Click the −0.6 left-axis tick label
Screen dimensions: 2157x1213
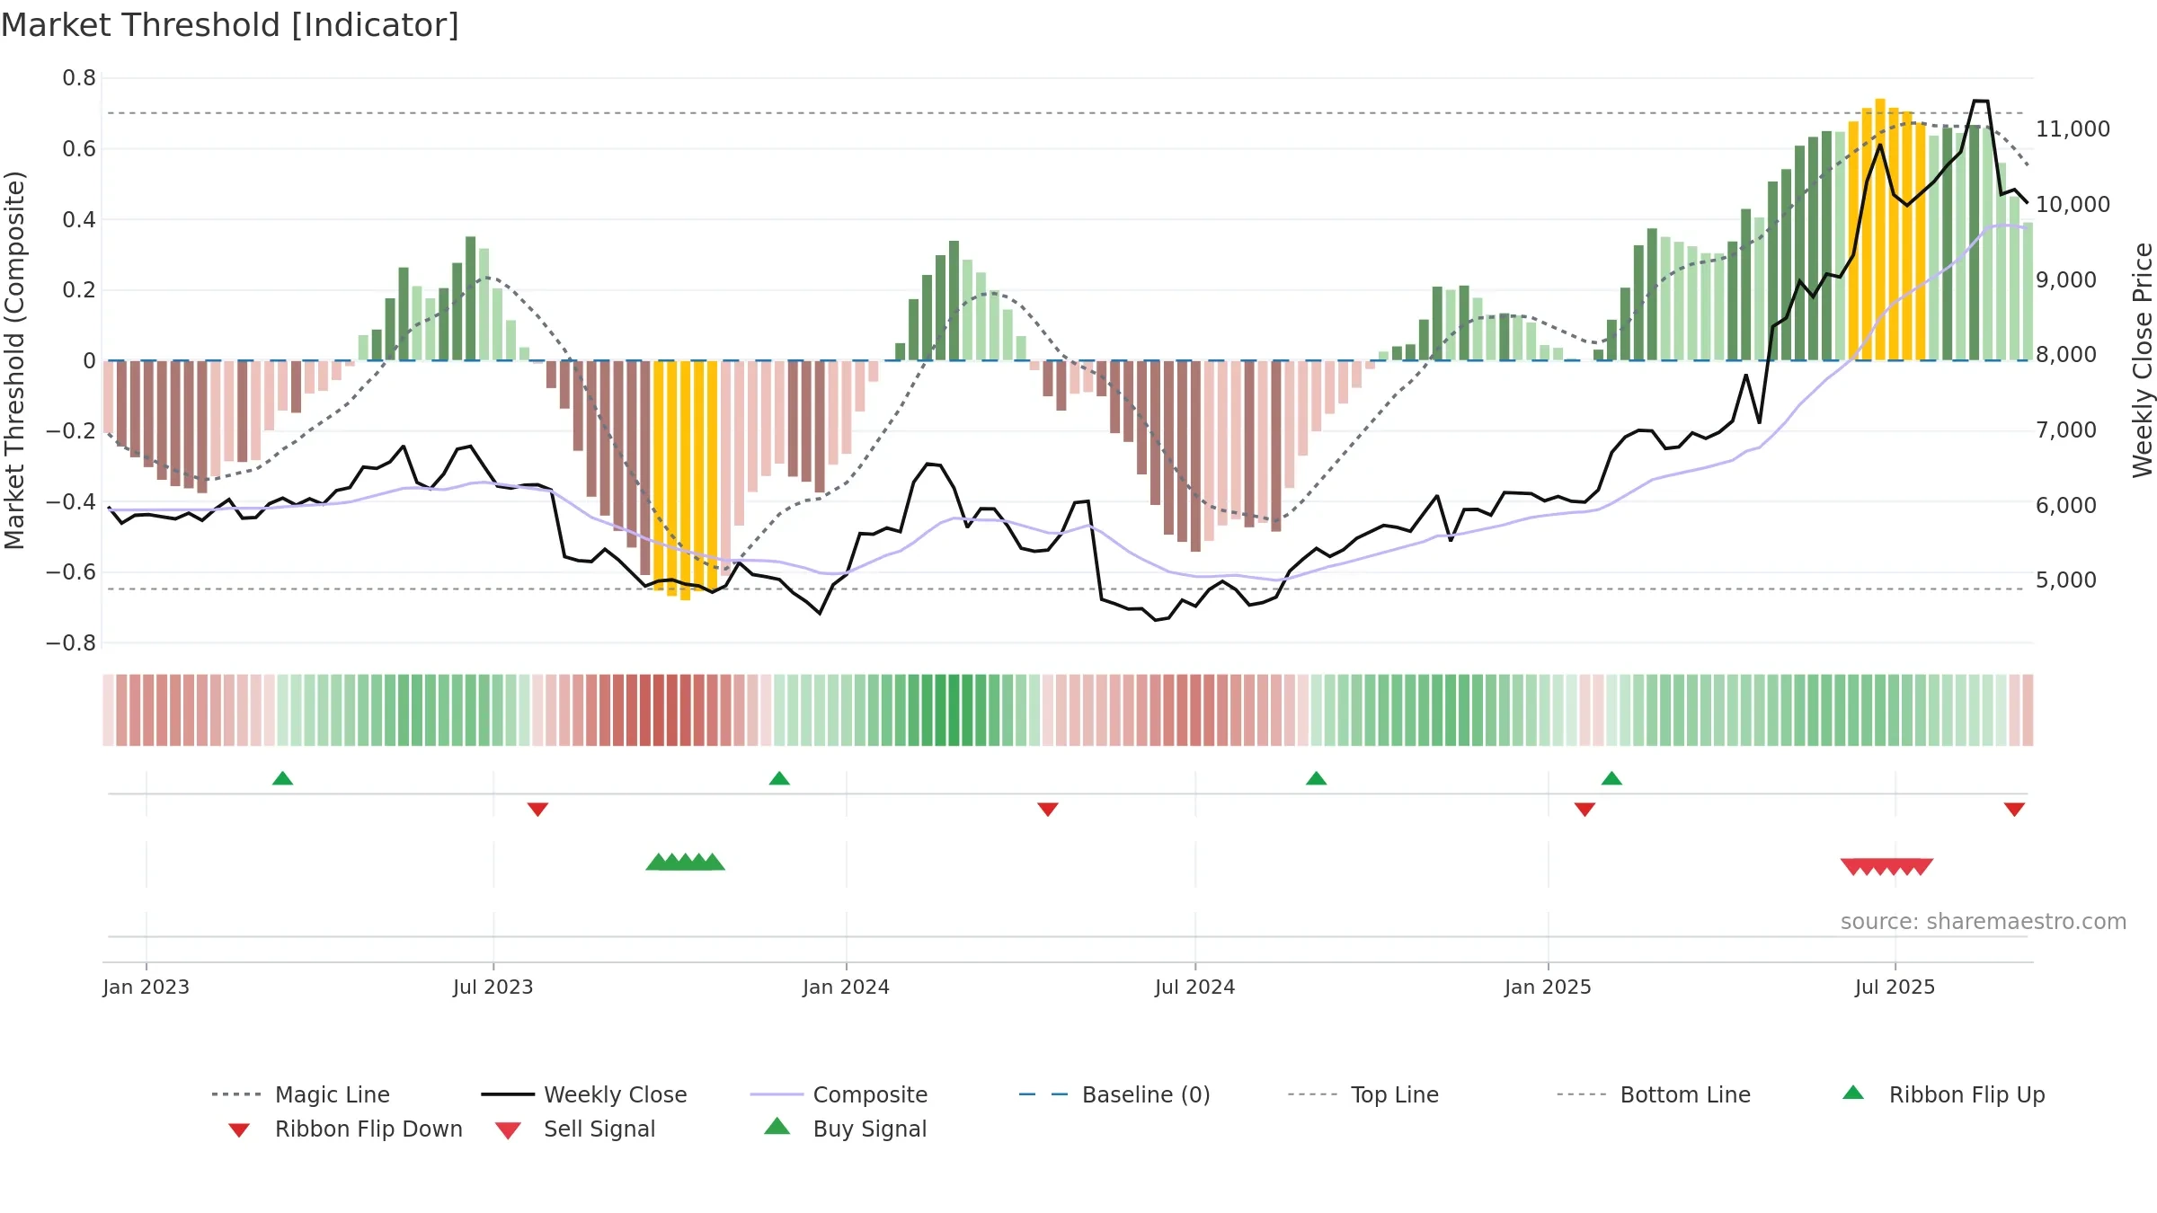[71, 571]
